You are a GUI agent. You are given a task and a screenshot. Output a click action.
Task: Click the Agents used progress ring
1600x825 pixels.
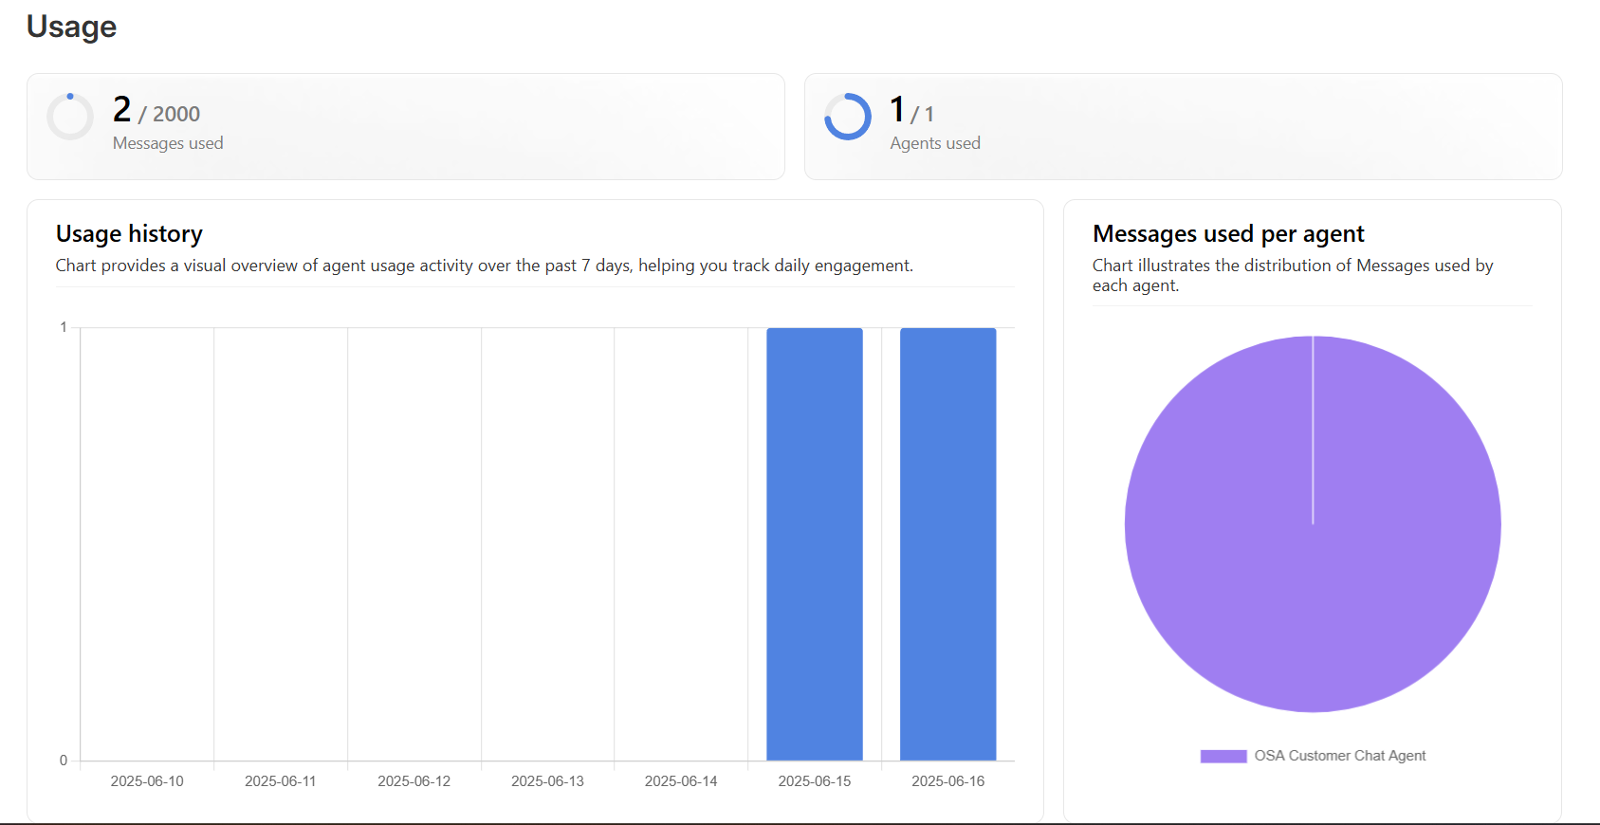pyautogui.click(x=848, y=117)
